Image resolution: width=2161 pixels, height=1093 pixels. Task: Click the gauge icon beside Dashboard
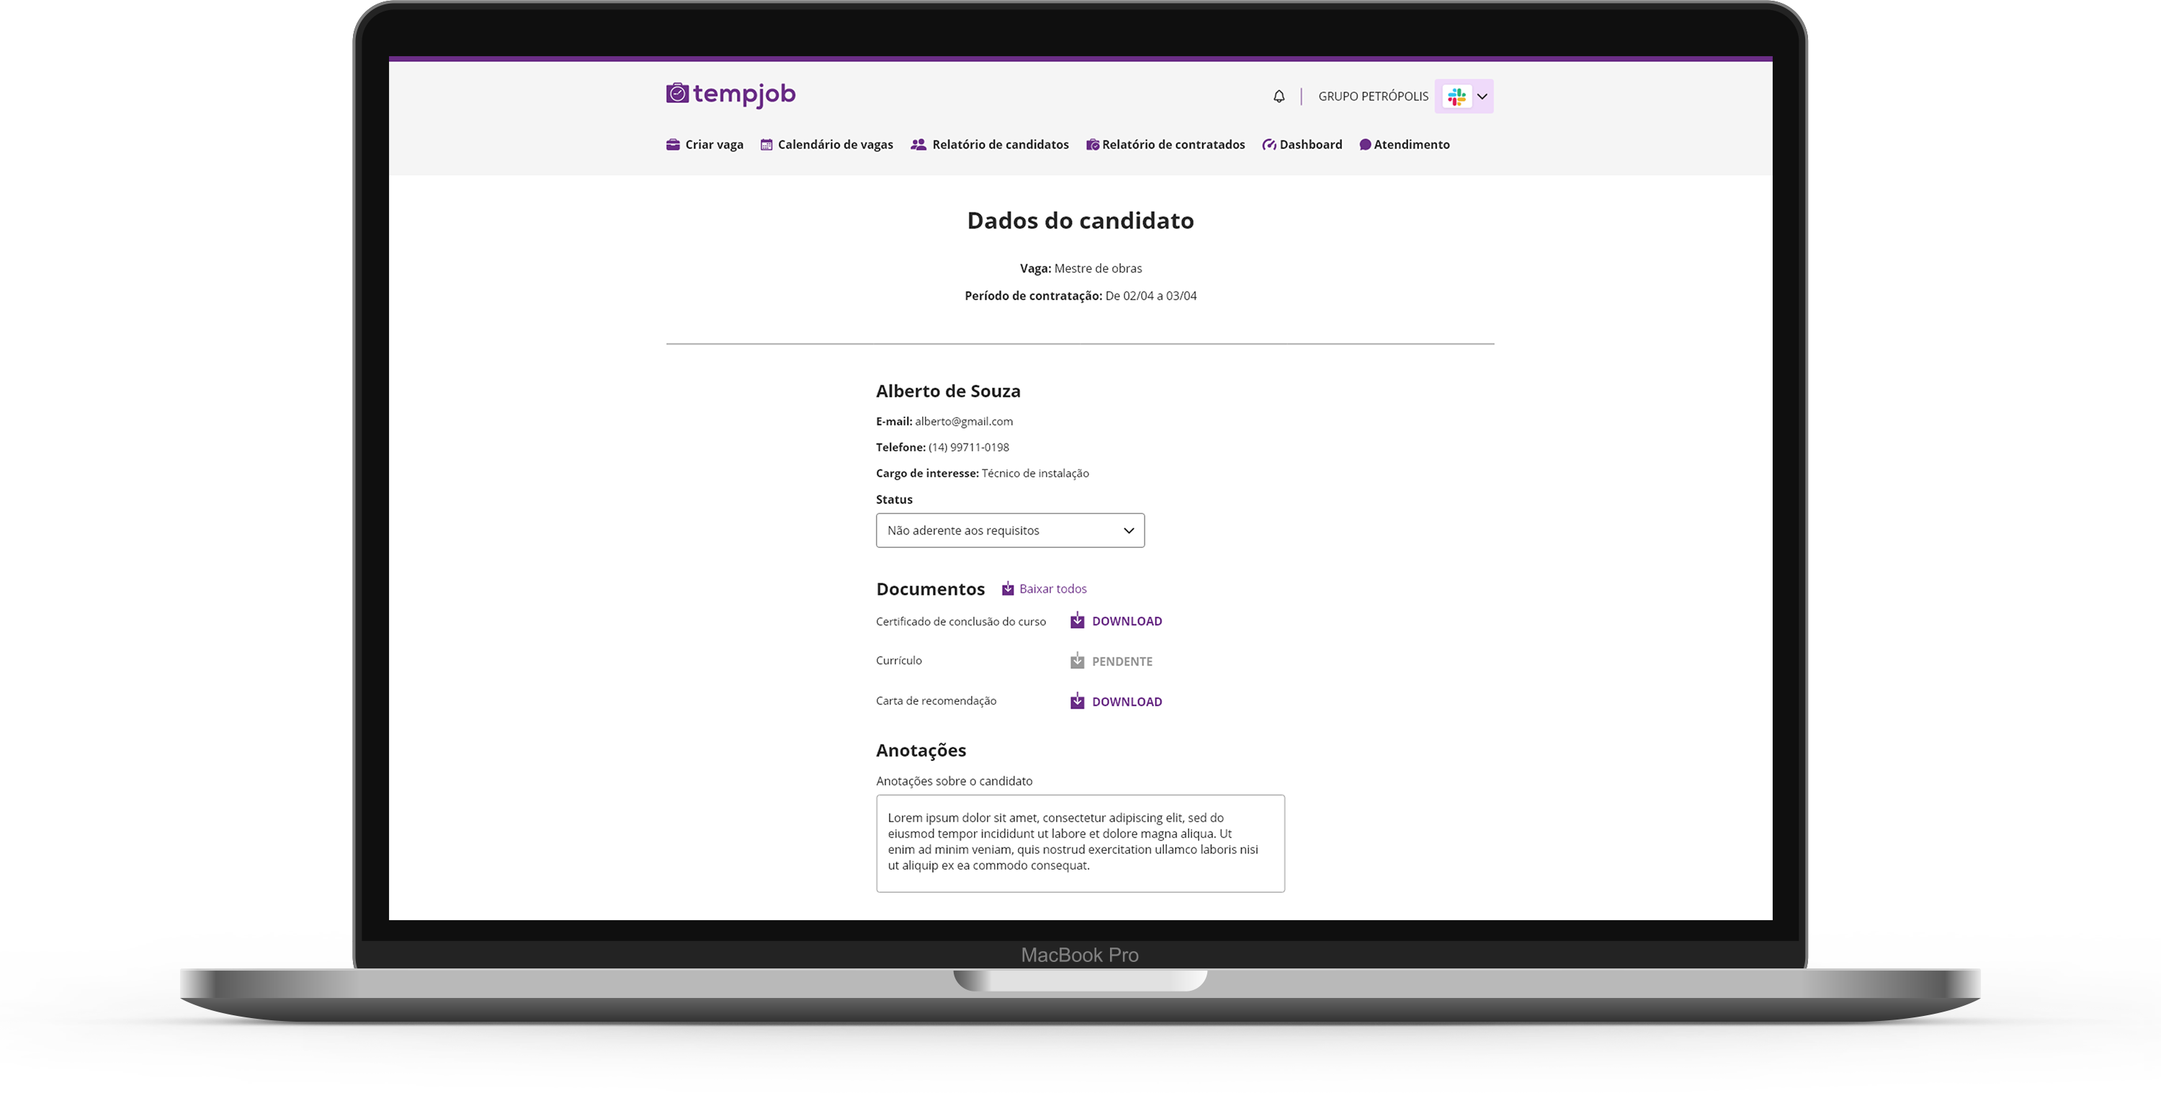(1269, 144)
